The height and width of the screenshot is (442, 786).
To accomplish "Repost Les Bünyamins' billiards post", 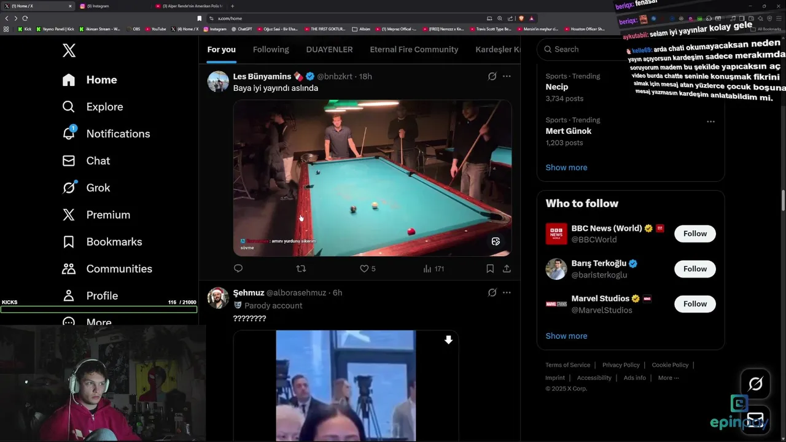I will tap(301, 268).
